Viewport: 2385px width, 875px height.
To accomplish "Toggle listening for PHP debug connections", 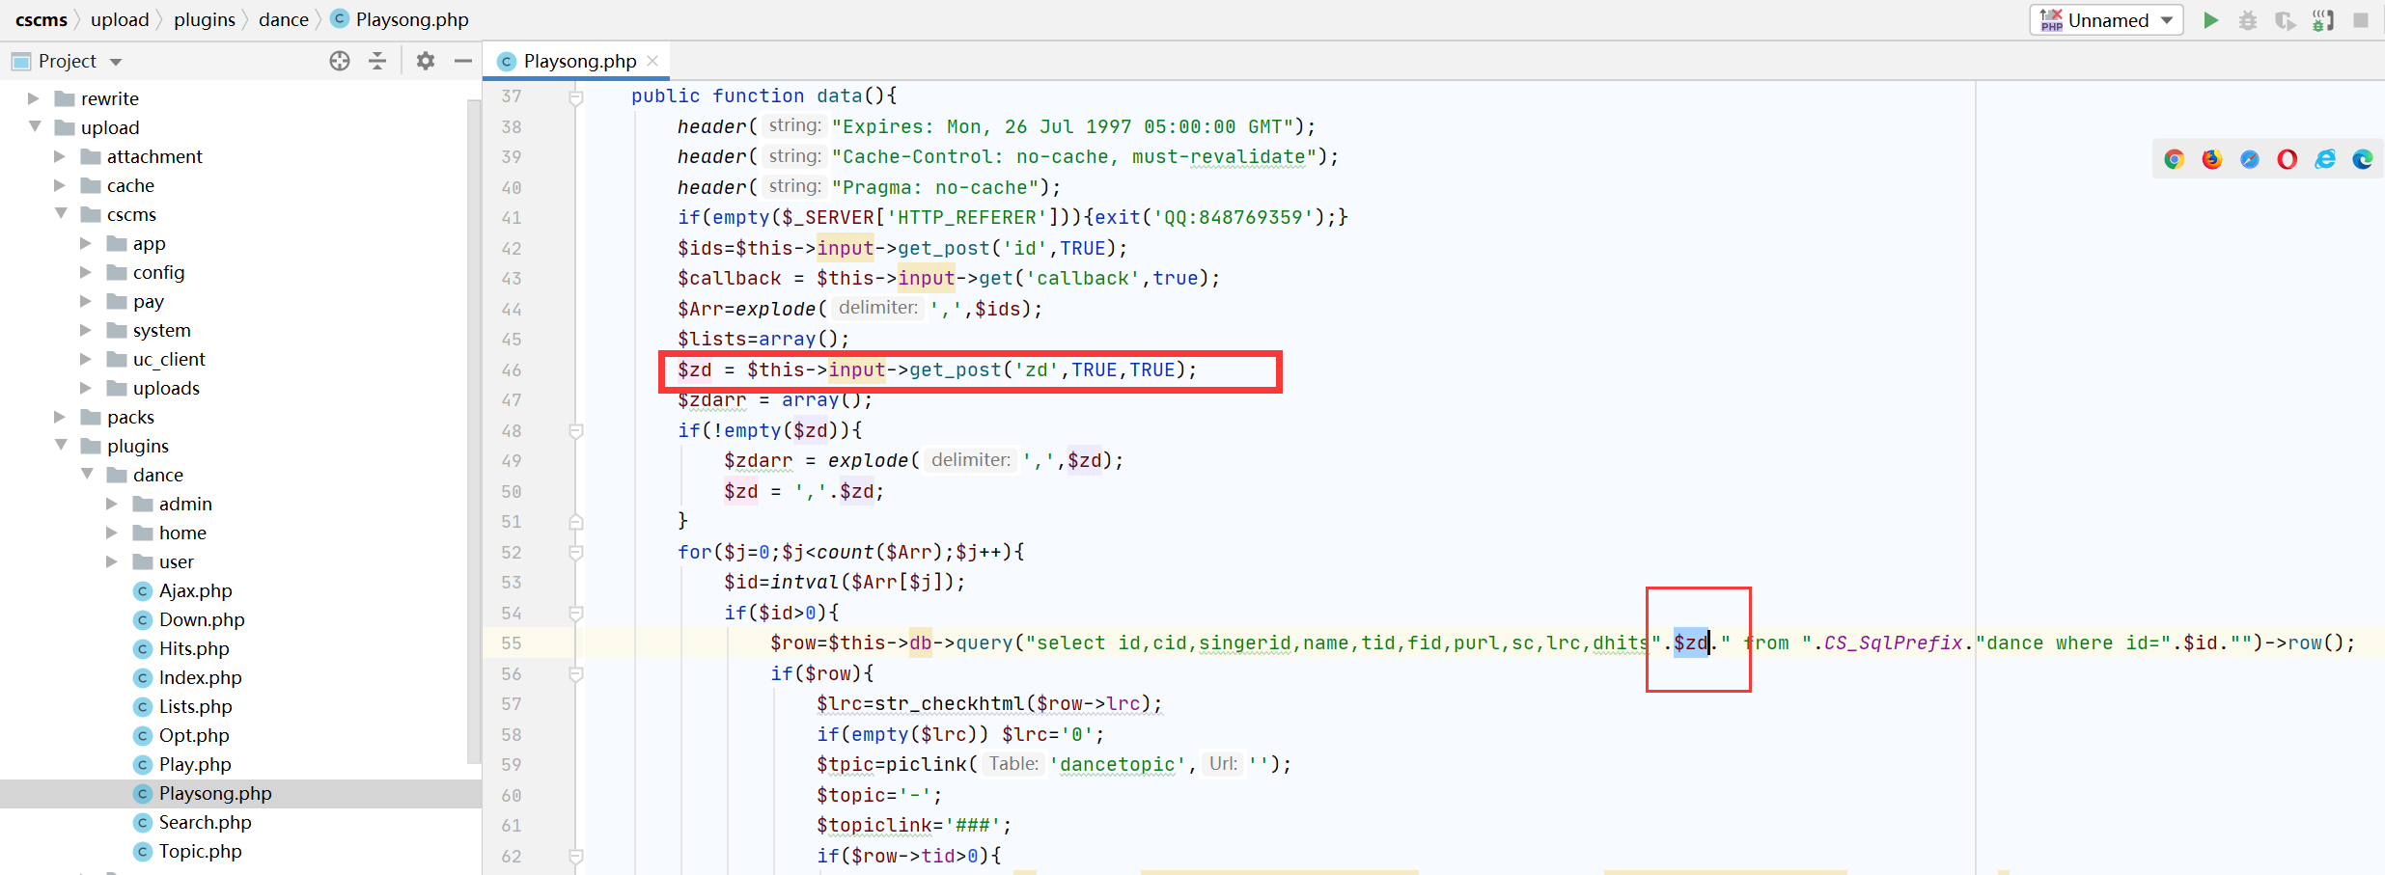I will (x=2323, y=20).
